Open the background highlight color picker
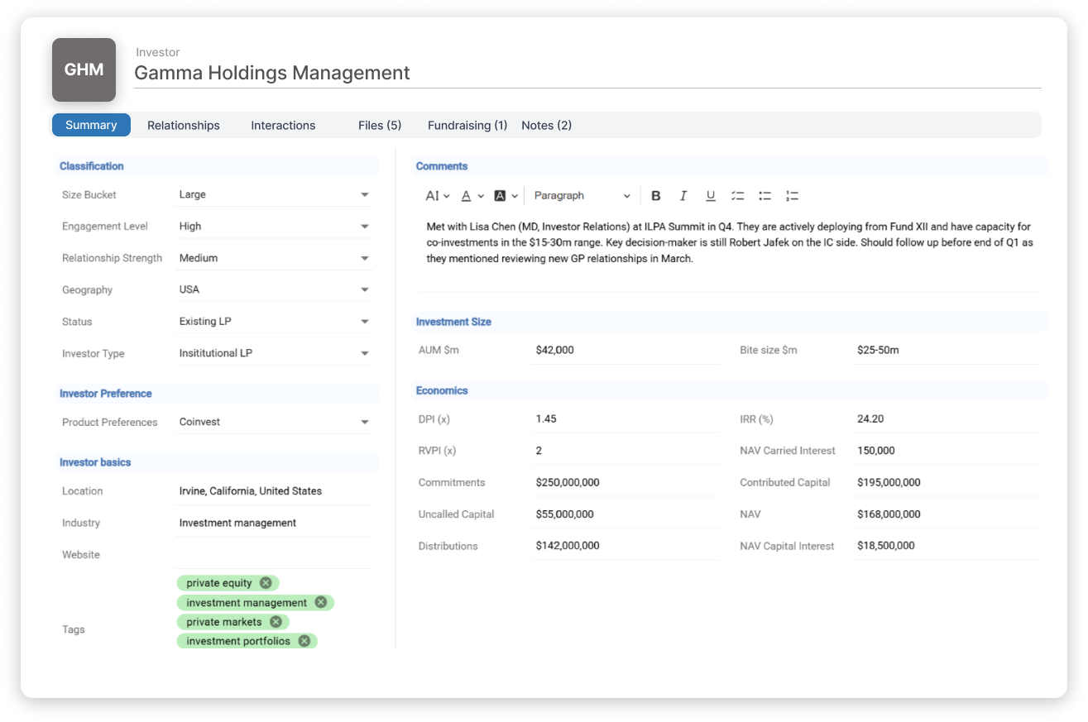 506,196
